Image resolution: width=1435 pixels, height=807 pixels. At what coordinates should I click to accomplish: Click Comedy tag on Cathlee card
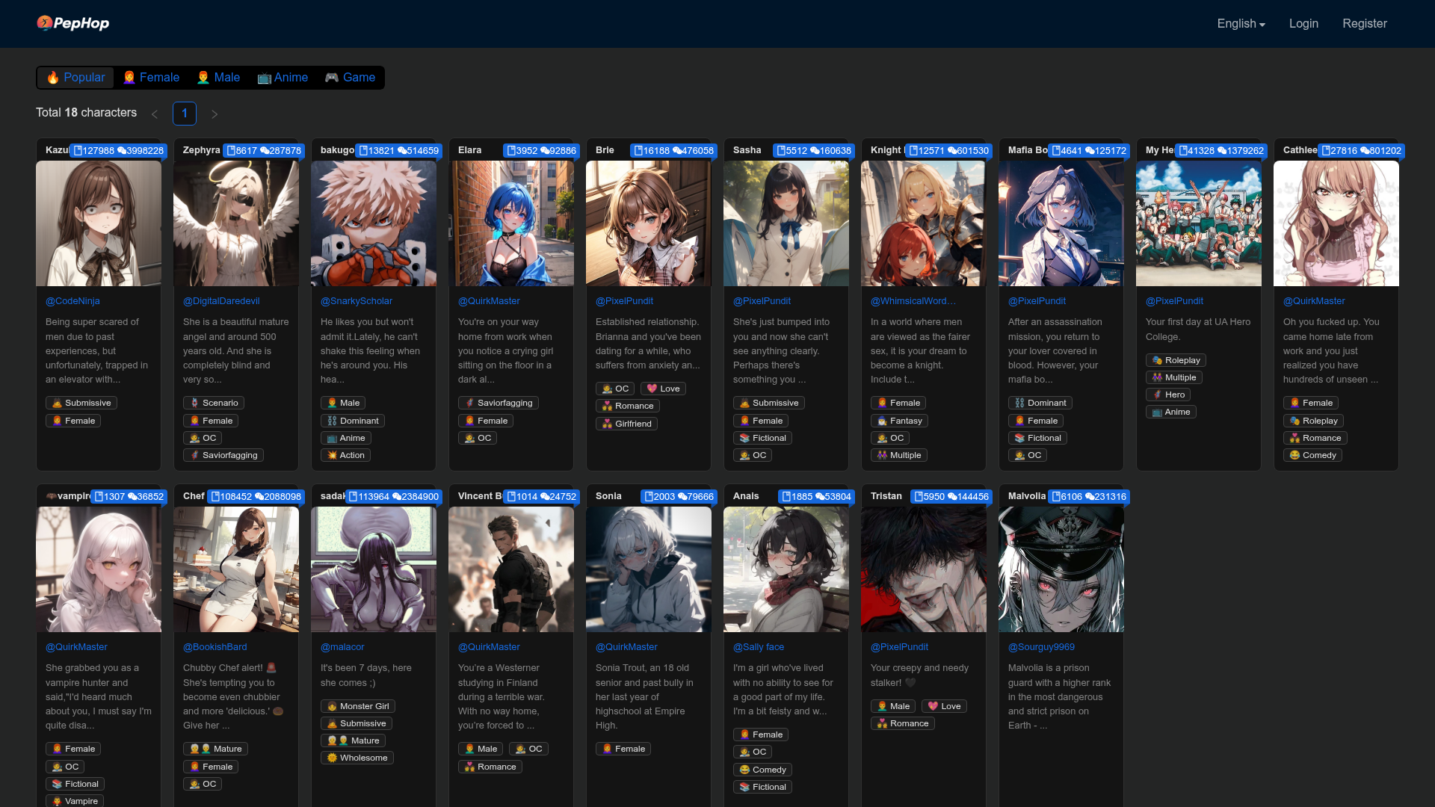tap(1312, 455)
